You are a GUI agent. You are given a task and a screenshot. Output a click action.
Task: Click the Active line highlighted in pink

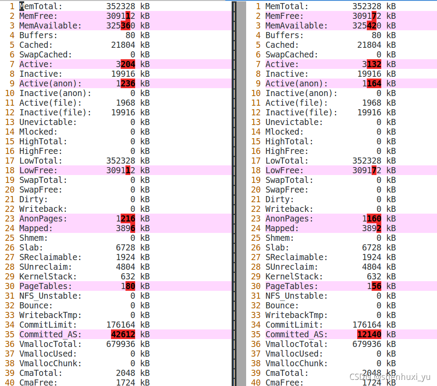(66, 64)
